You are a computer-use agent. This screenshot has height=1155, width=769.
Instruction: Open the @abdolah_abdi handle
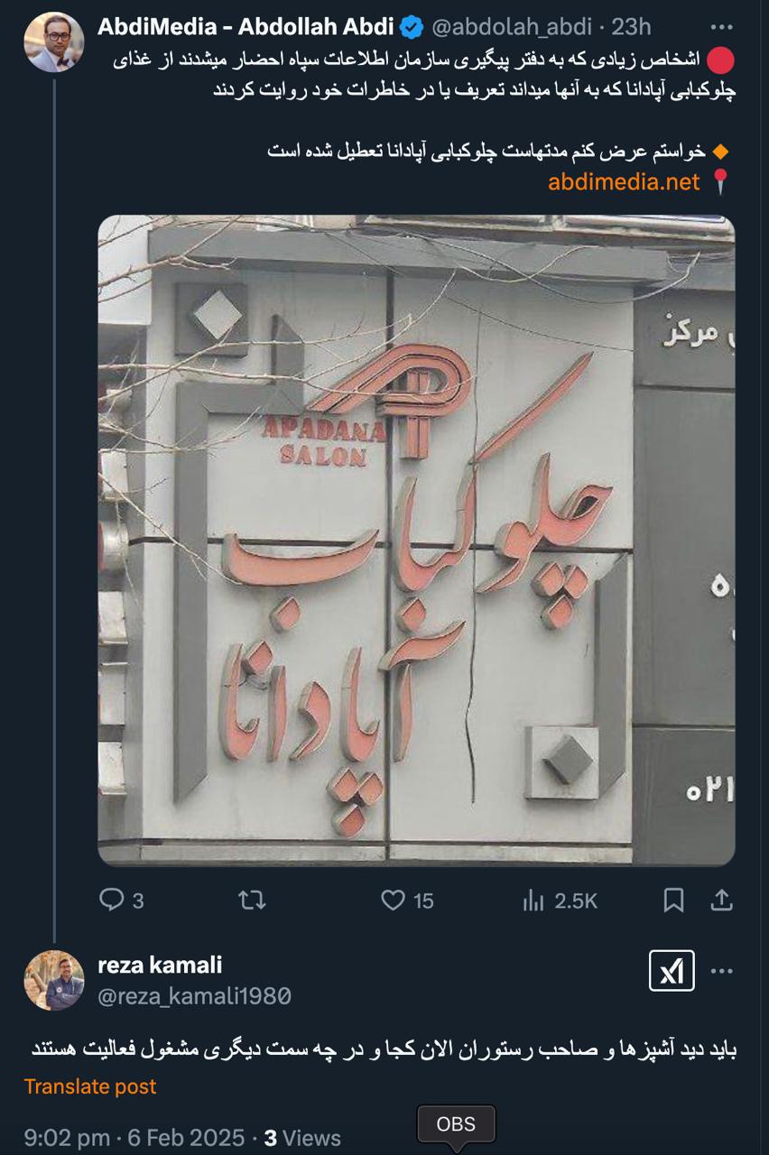click(x=512, y=27)
